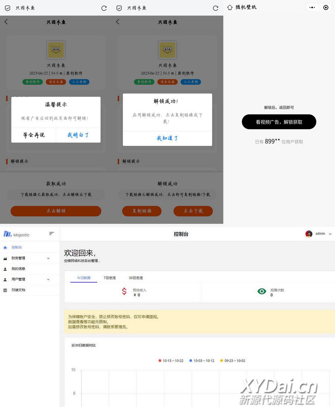The width and height of the screenshot is (335, 407).
Task: Confirm with 我知道了 in 解锁成功 dialog
Action: click(x=167, y=138)
